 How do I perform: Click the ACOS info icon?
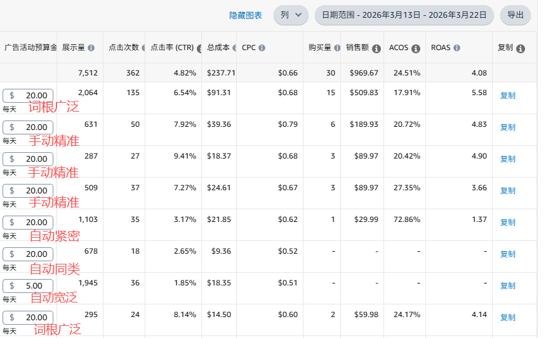click(416, 48)
